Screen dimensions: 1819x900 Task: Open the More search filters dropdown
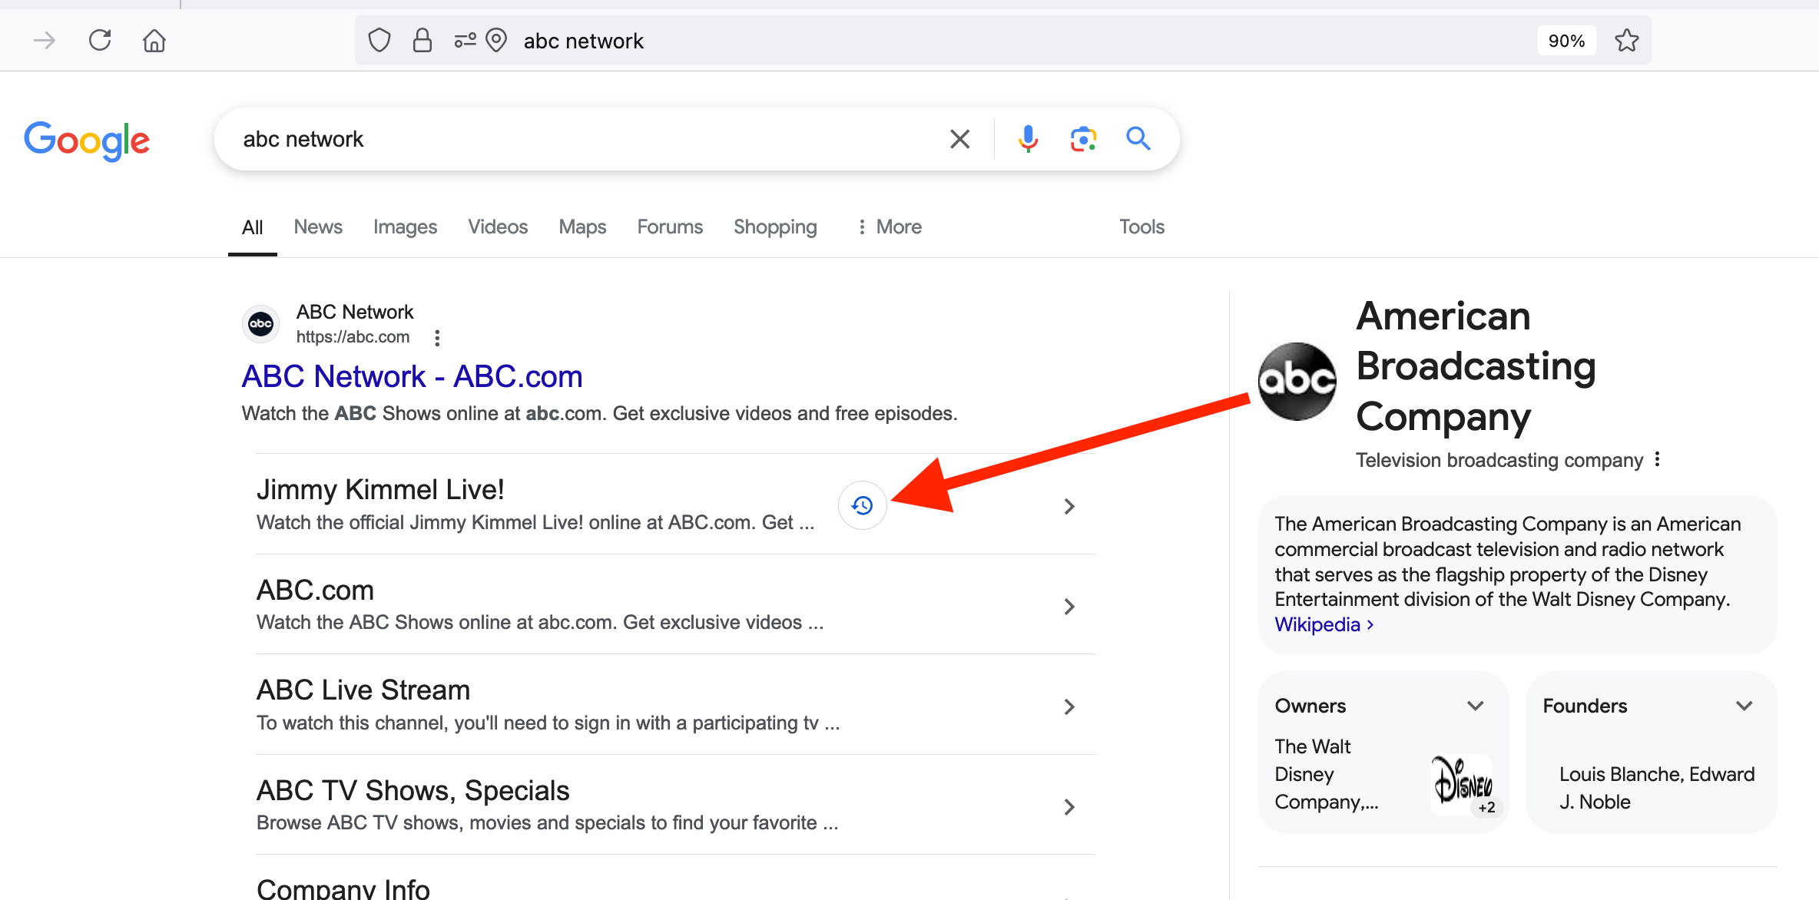(890, 227)
